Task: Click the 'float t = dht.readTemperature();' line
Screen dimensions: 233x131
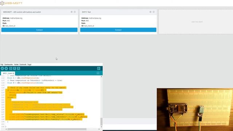Action: (23, 78)
